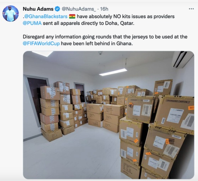
Task: Enlarge the attached photo of cartons
Action: click(x=109, y=115)
